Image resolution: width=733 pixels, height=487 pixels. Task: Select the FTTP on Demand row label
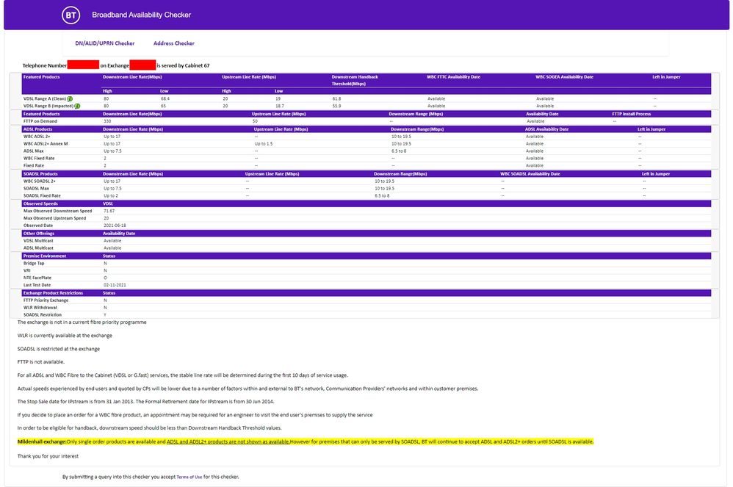tap(41, 121)
